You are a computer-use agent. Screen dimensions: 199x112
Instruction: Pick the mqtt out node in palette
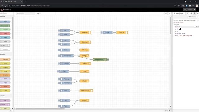5,105
